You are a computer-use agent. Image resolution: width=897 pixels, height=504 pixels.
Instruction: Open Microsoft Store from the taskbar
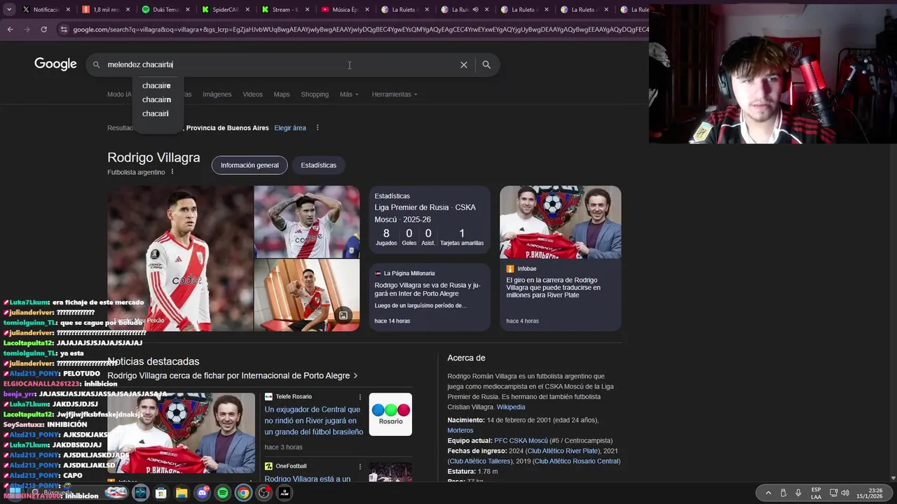[161, 493]
